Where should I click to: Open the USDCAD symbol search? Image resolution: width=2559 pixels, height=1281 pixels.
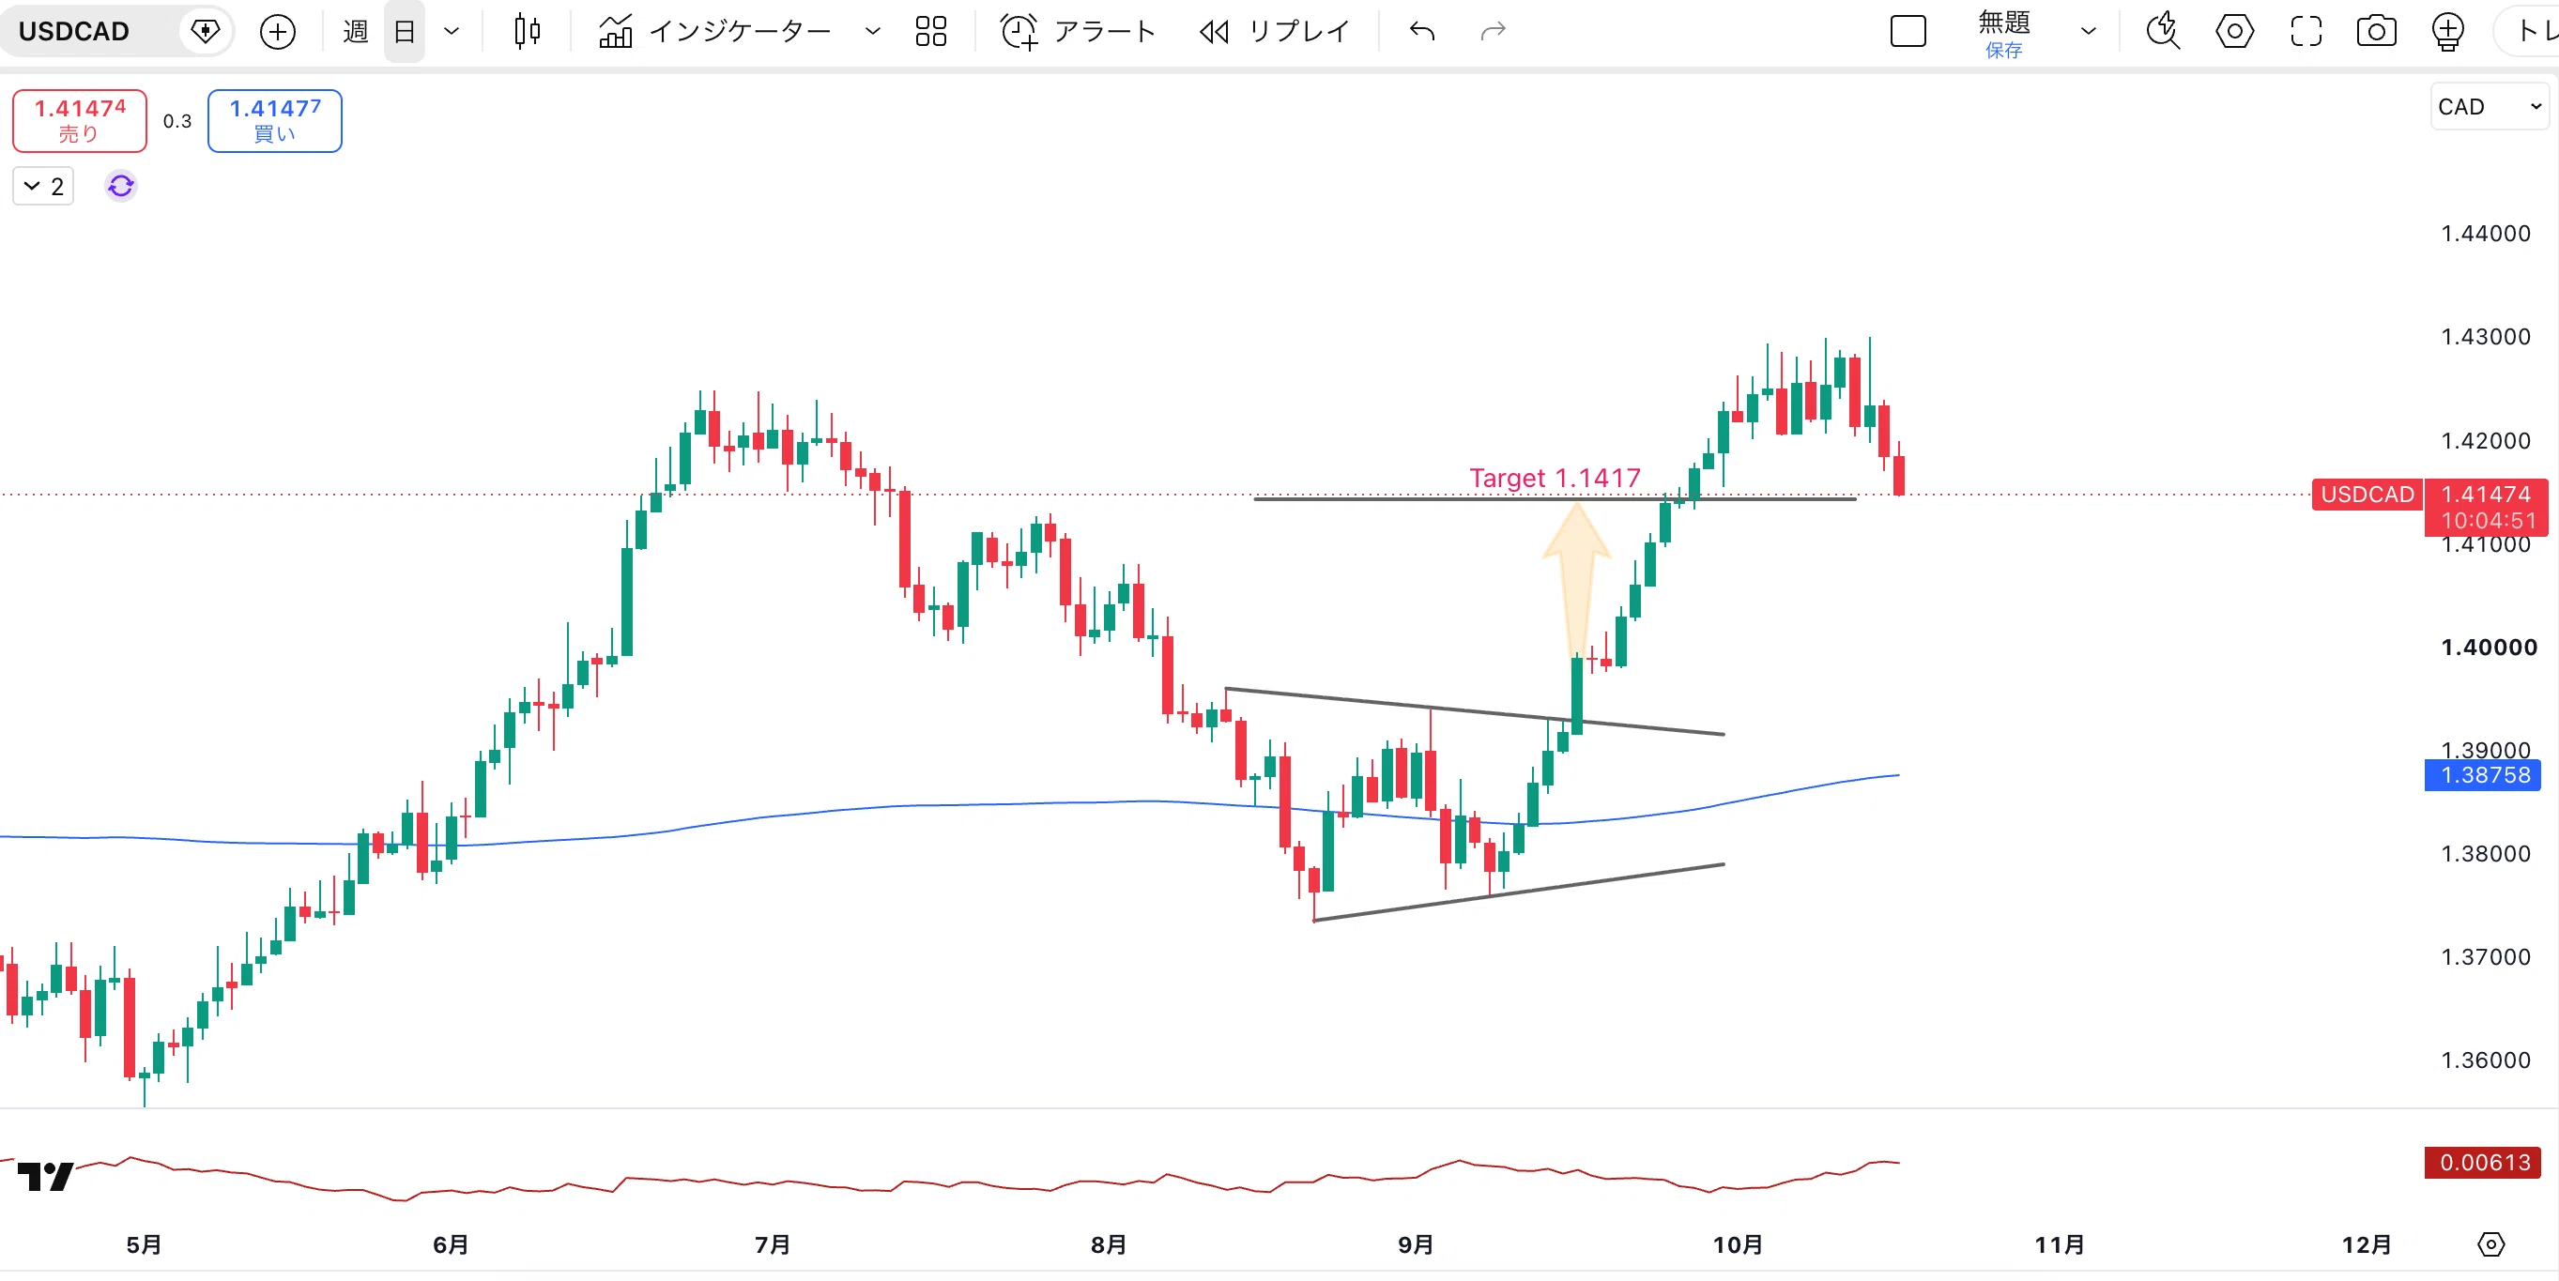click(x=74, y=31)
